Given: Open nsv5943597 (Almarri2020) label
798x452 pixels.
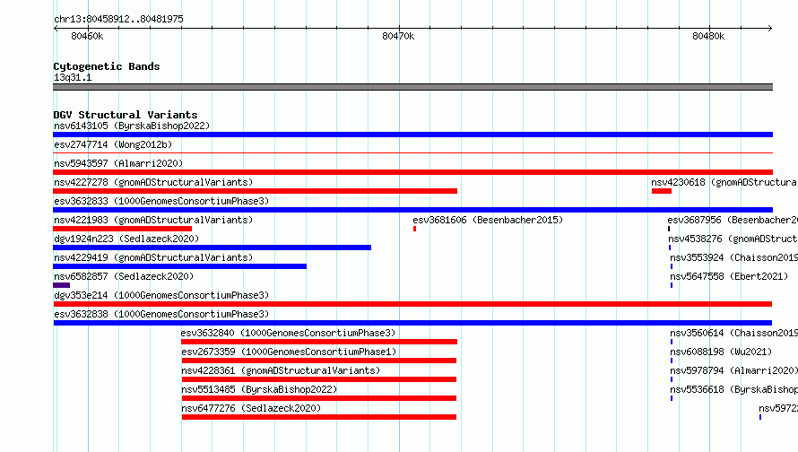Looking at the screenshot, I should [x=118, y=163].
